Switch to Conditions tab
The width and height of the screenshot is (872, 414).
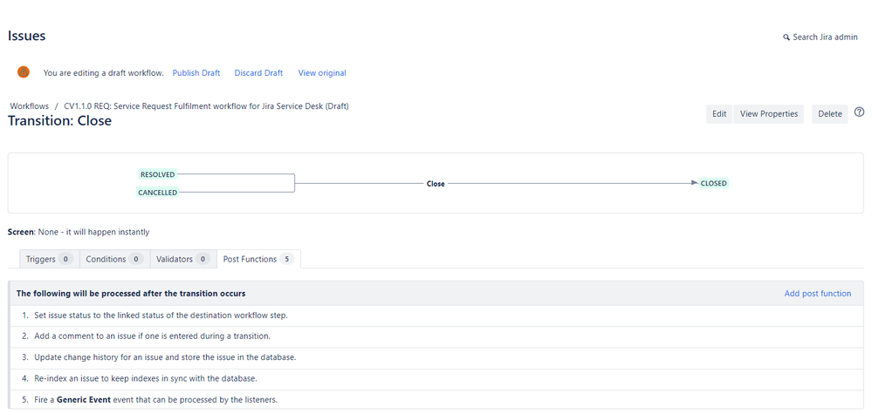[114, 259]
